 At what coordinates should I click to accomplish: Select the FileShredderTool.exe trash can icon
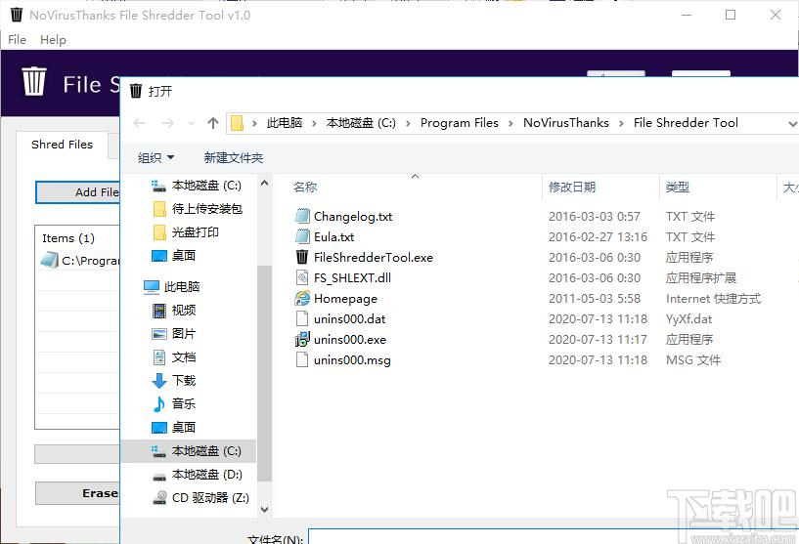tap(302, 257)
